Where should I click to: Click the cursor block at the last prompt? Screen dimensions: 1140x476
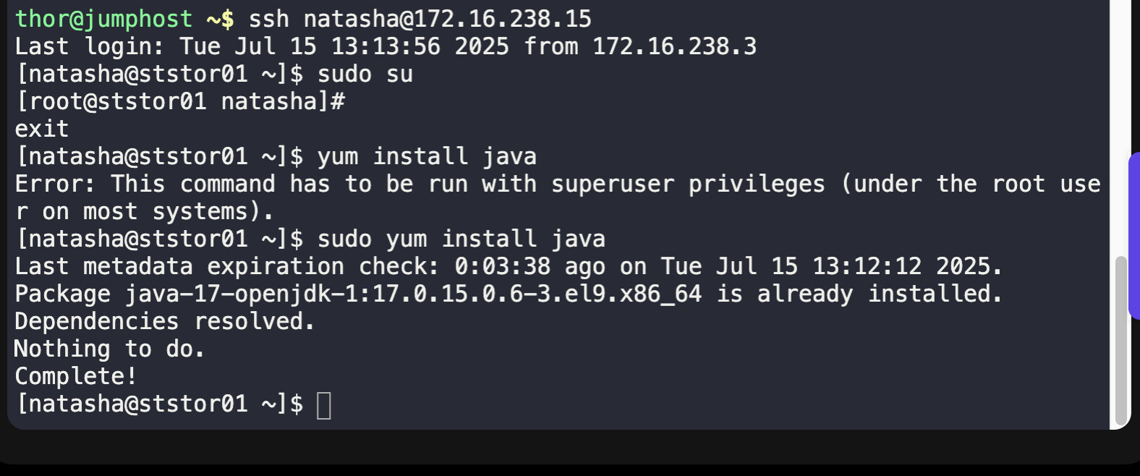(x=324, y=405)
